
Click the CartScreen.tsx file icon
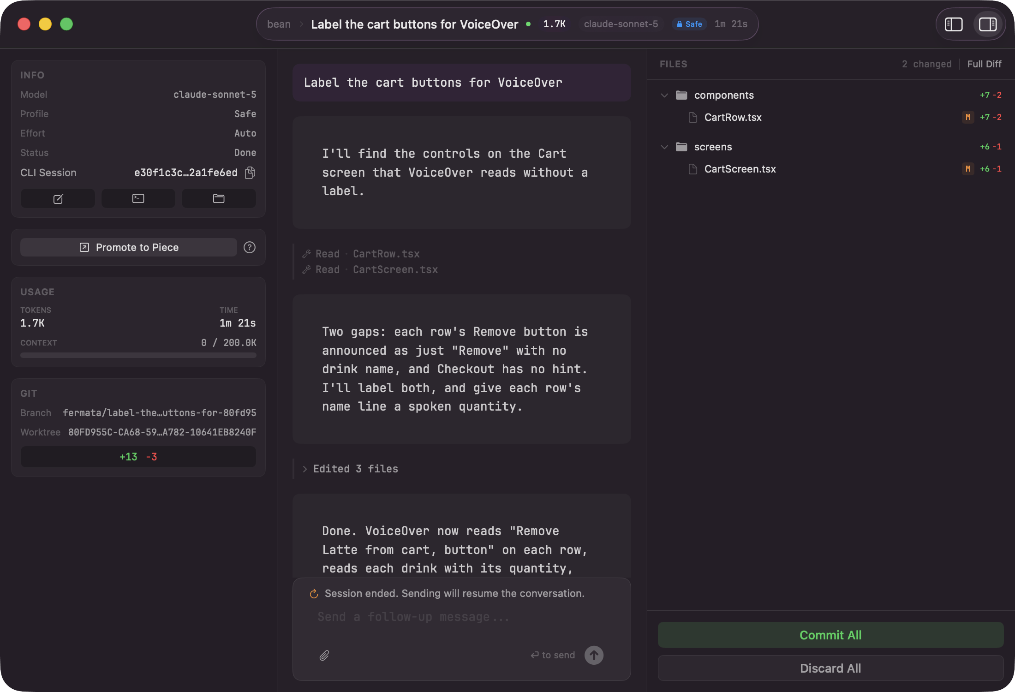tap(693, 169)
